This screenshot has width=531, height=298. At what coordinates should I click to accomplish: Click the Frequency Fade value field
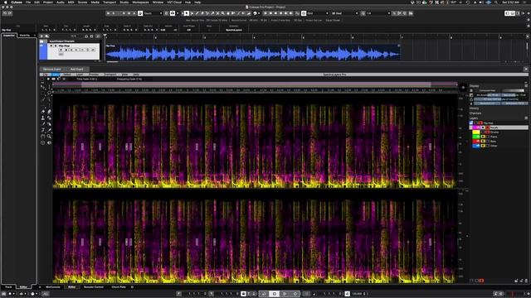(x=129, y=79)
